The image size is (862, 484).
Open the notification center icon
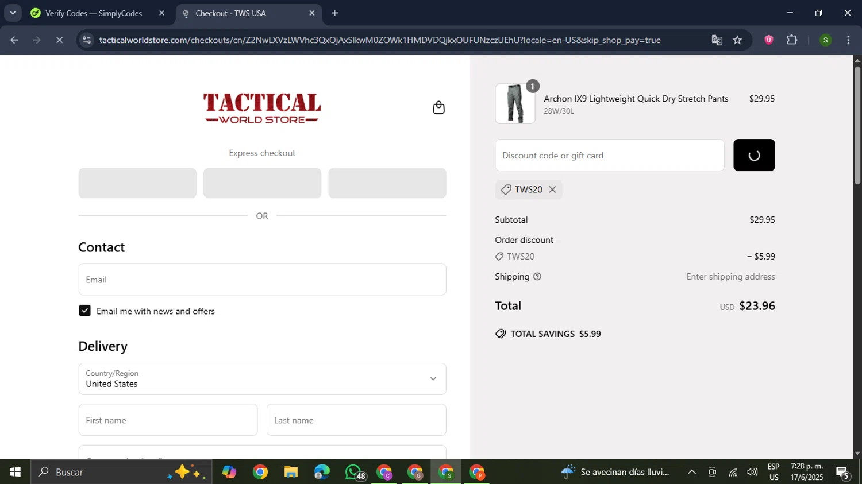[x=843, y=472]
